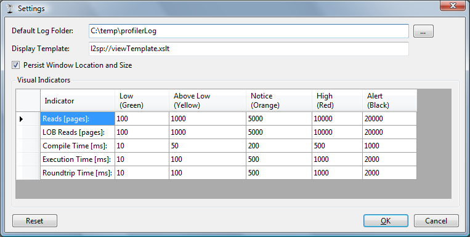Click the Settings window palm tree icon
Viewport: 470px width, 237px height.
[10, 9]
